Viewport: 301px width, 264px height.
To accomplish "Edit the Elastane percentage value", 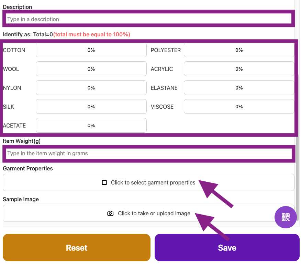I will (x=239, y=88).
